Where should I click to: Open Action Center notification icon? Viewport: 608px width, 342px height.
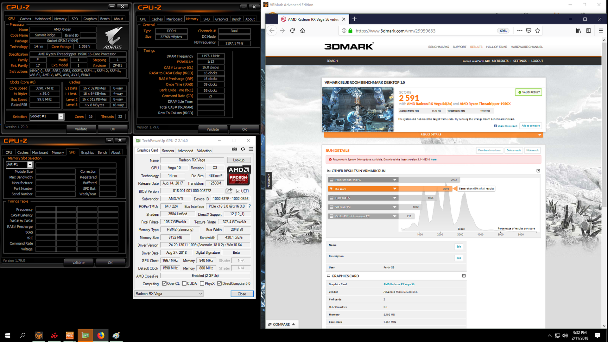pos(597,335)
